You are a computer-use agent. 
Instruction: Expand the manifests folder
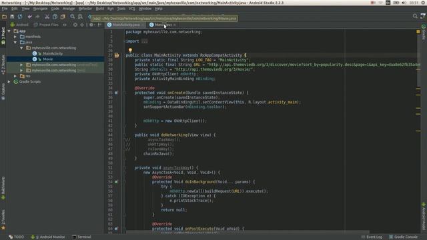(x=15, y=37)
